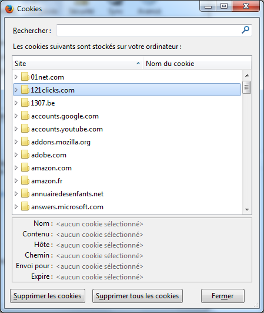Select the annuairedesenfants.net row text

click(x=67, y=194)
